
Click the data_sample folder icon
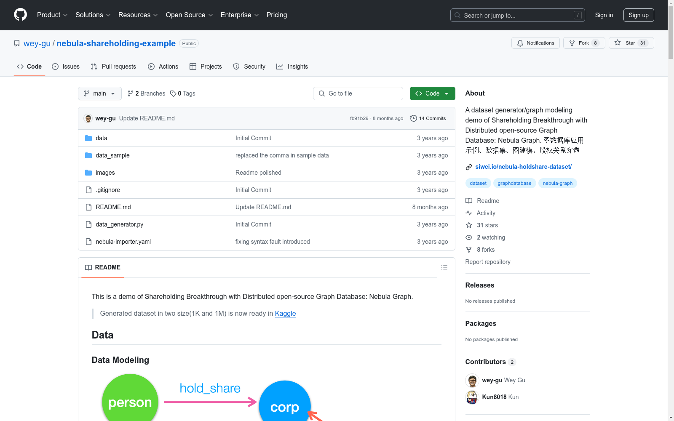pyautogui.click(x=88, y=155)
